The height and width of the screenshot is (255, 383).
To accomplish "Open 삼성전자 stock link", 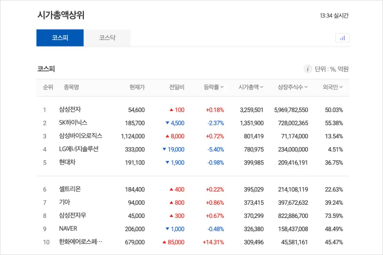I will point(70,110).
